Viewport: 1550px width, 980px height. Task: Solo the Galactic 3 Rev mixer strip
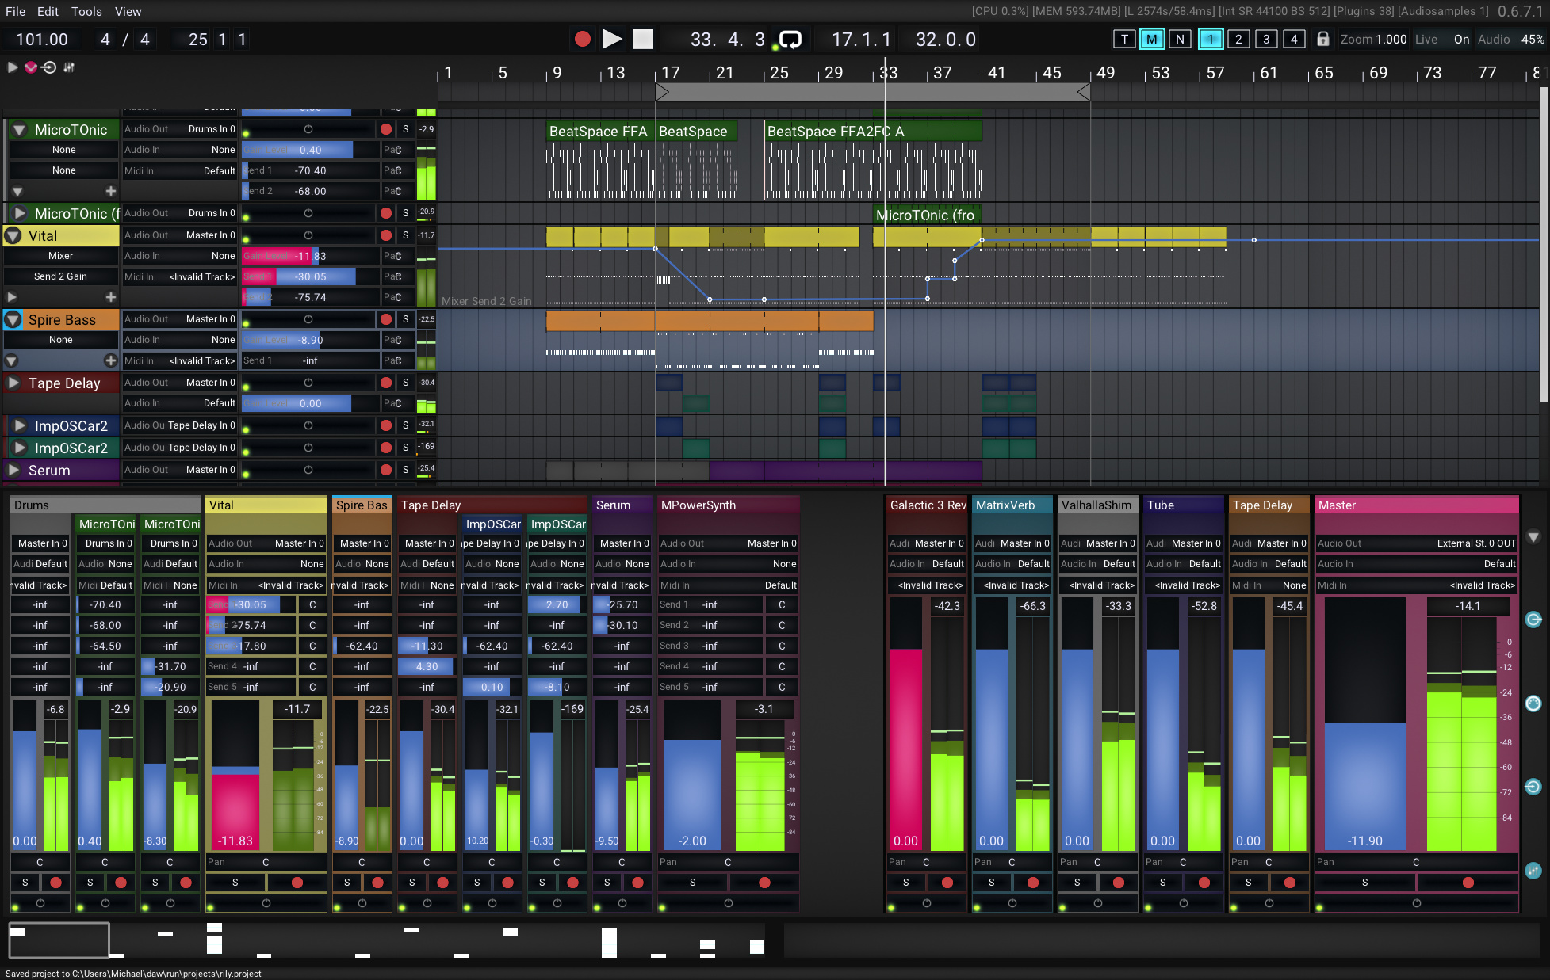905,883
